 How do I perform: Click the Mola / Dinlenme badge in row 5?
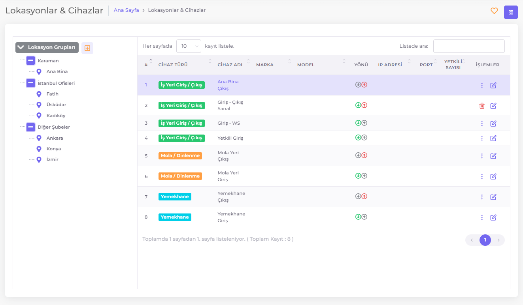pyautogui.click(x=180, y=155)
